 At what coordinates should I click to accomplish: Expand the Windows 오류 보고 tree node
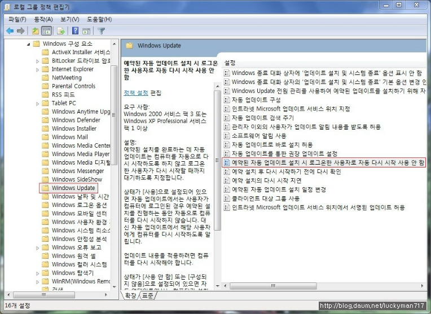(37, 248)
